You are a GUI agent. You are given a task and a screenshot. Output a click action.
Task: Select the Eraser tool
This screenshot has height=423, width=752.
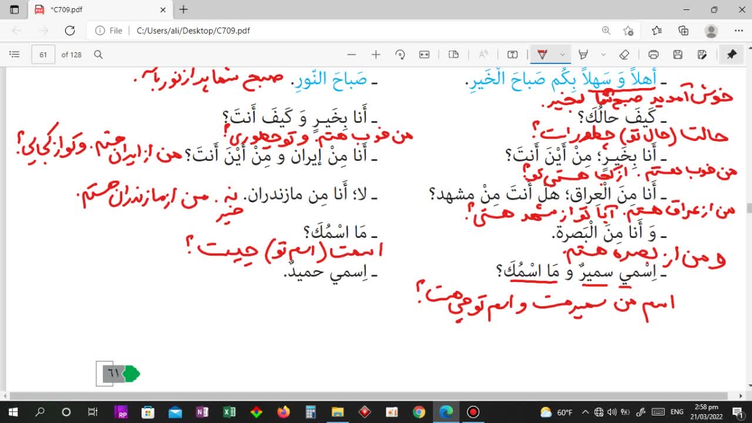coord(625,55)
